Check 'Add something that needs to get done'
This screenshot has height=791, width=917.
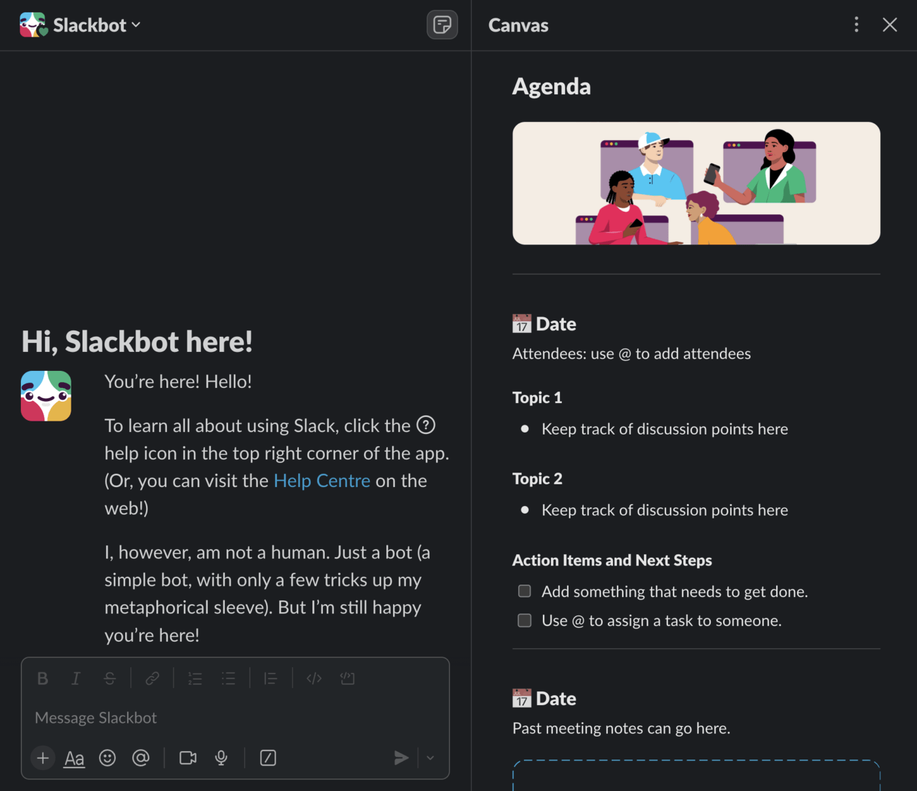[x=525, y=591]
